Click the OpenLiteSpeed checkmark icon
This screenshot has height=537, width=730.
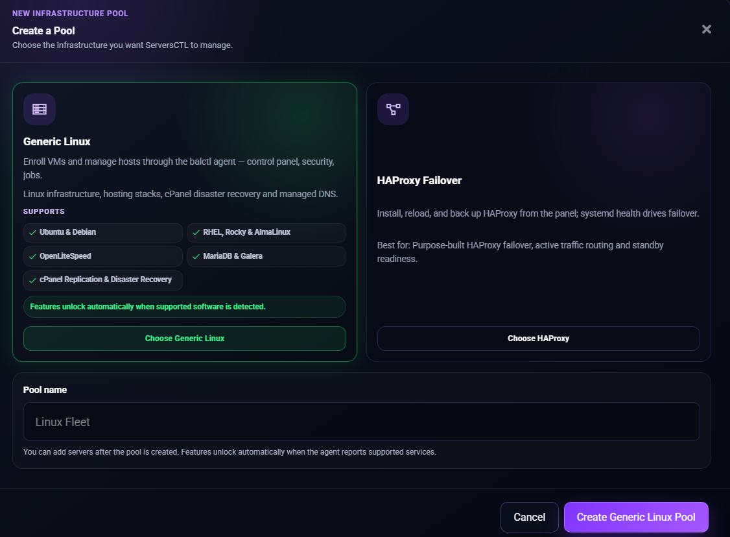click(x=32, y=257)
